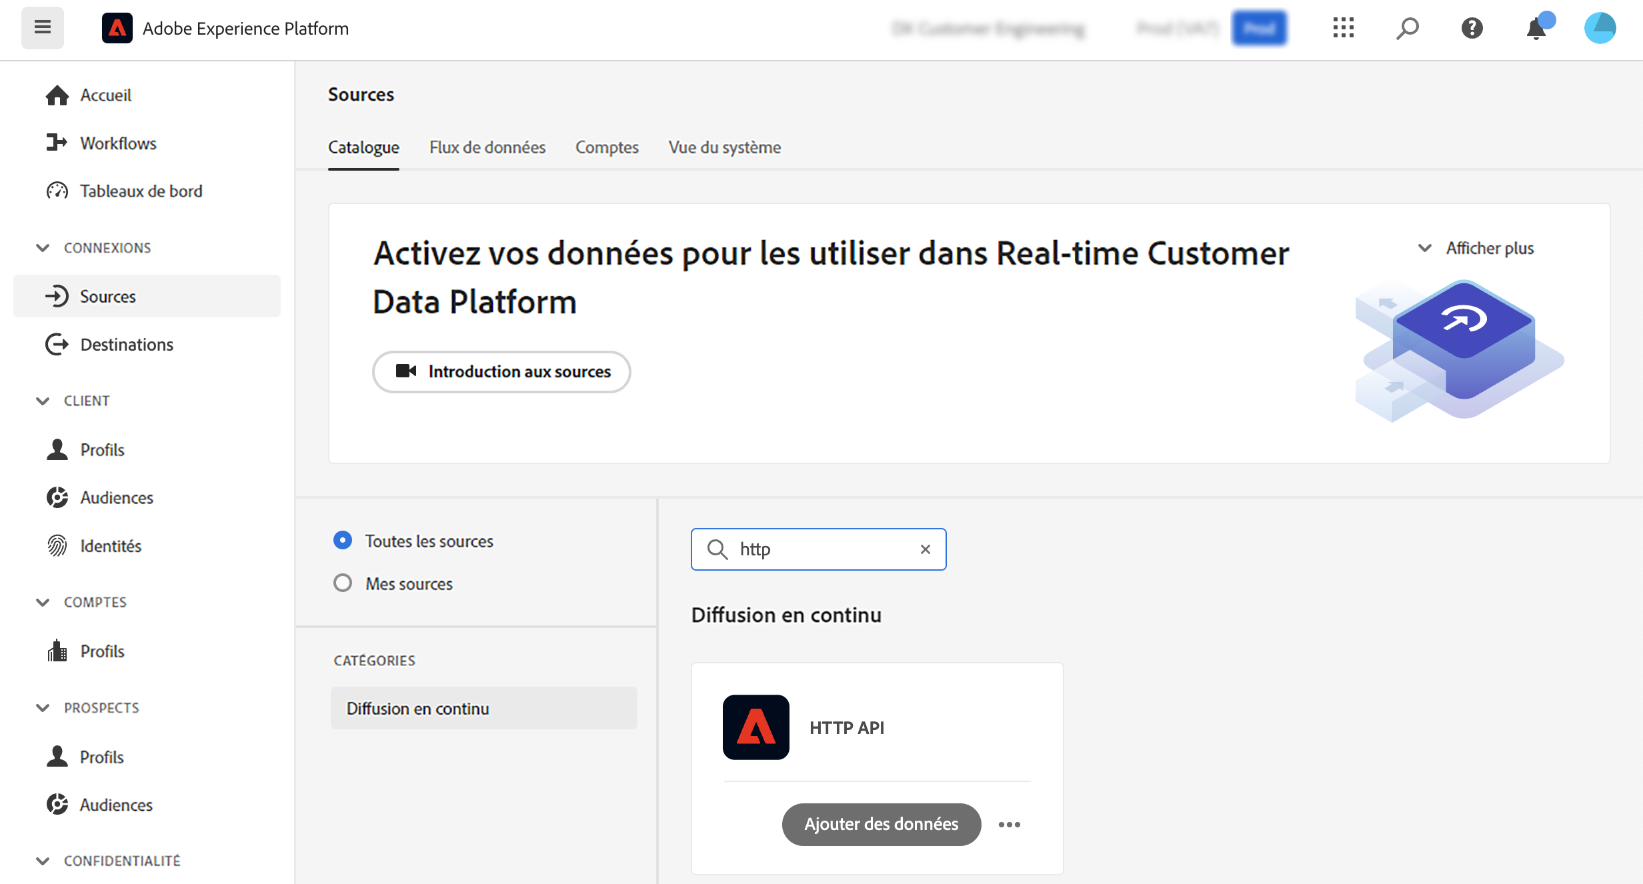Open the help question mark icon
1643x884 pixels.
pos(1472,28)
